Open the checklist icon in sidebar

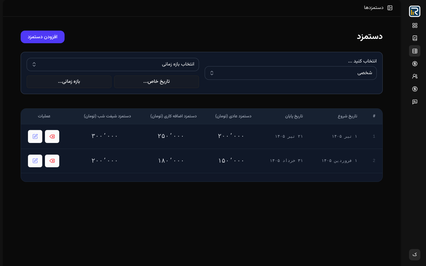(x=415, y=38)
